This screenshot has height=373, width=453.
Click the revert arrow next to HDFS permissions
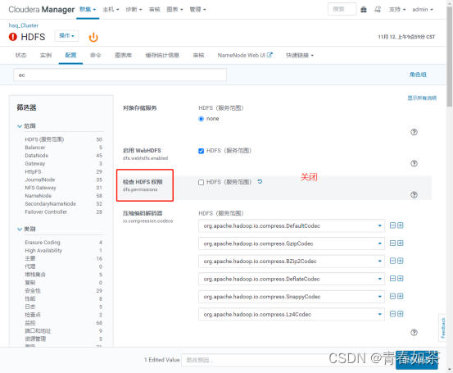point(260,182)
